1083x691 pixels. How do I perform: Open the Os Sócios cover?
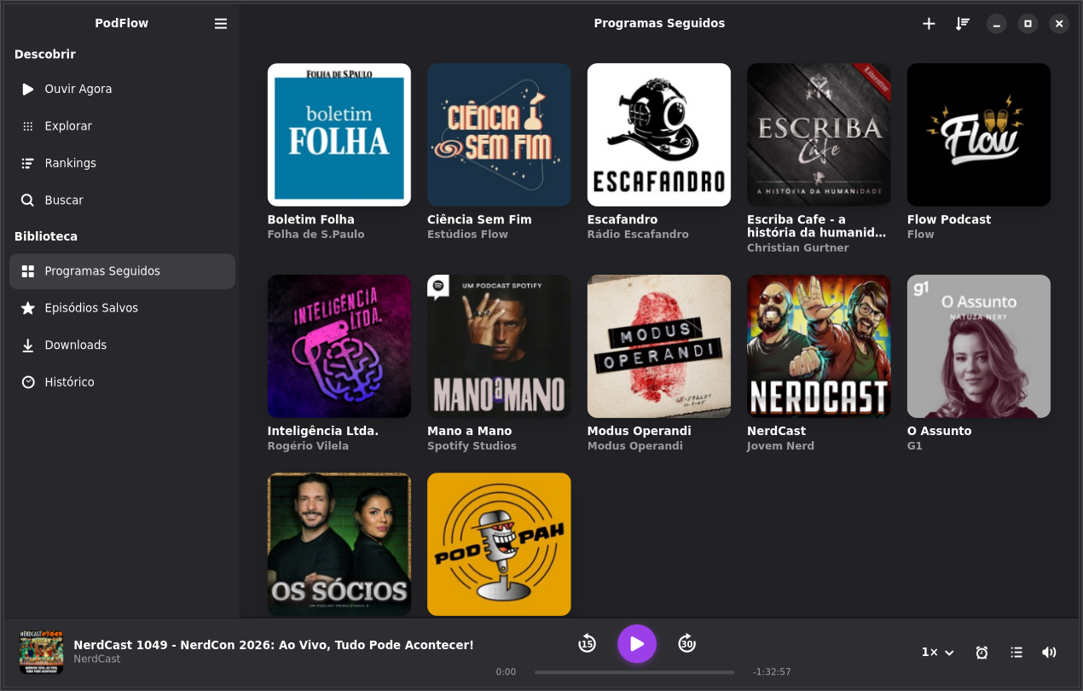tap(339, 544)
